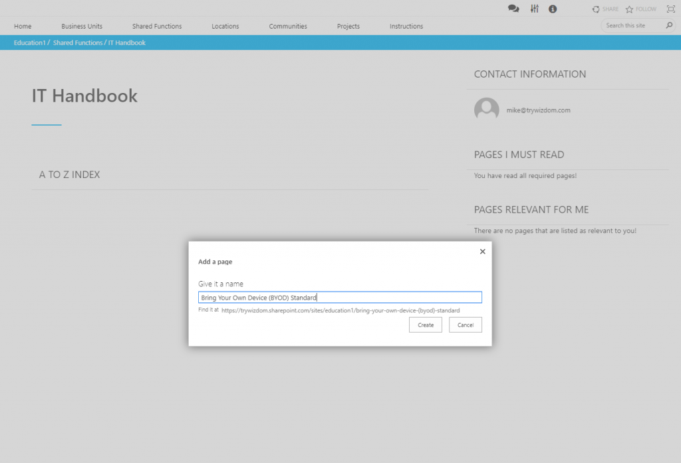Click the Shared Functions breadcrumb link
Image resolution: width=681 pixels, height=463 pixels.
[x=78, y=43]
